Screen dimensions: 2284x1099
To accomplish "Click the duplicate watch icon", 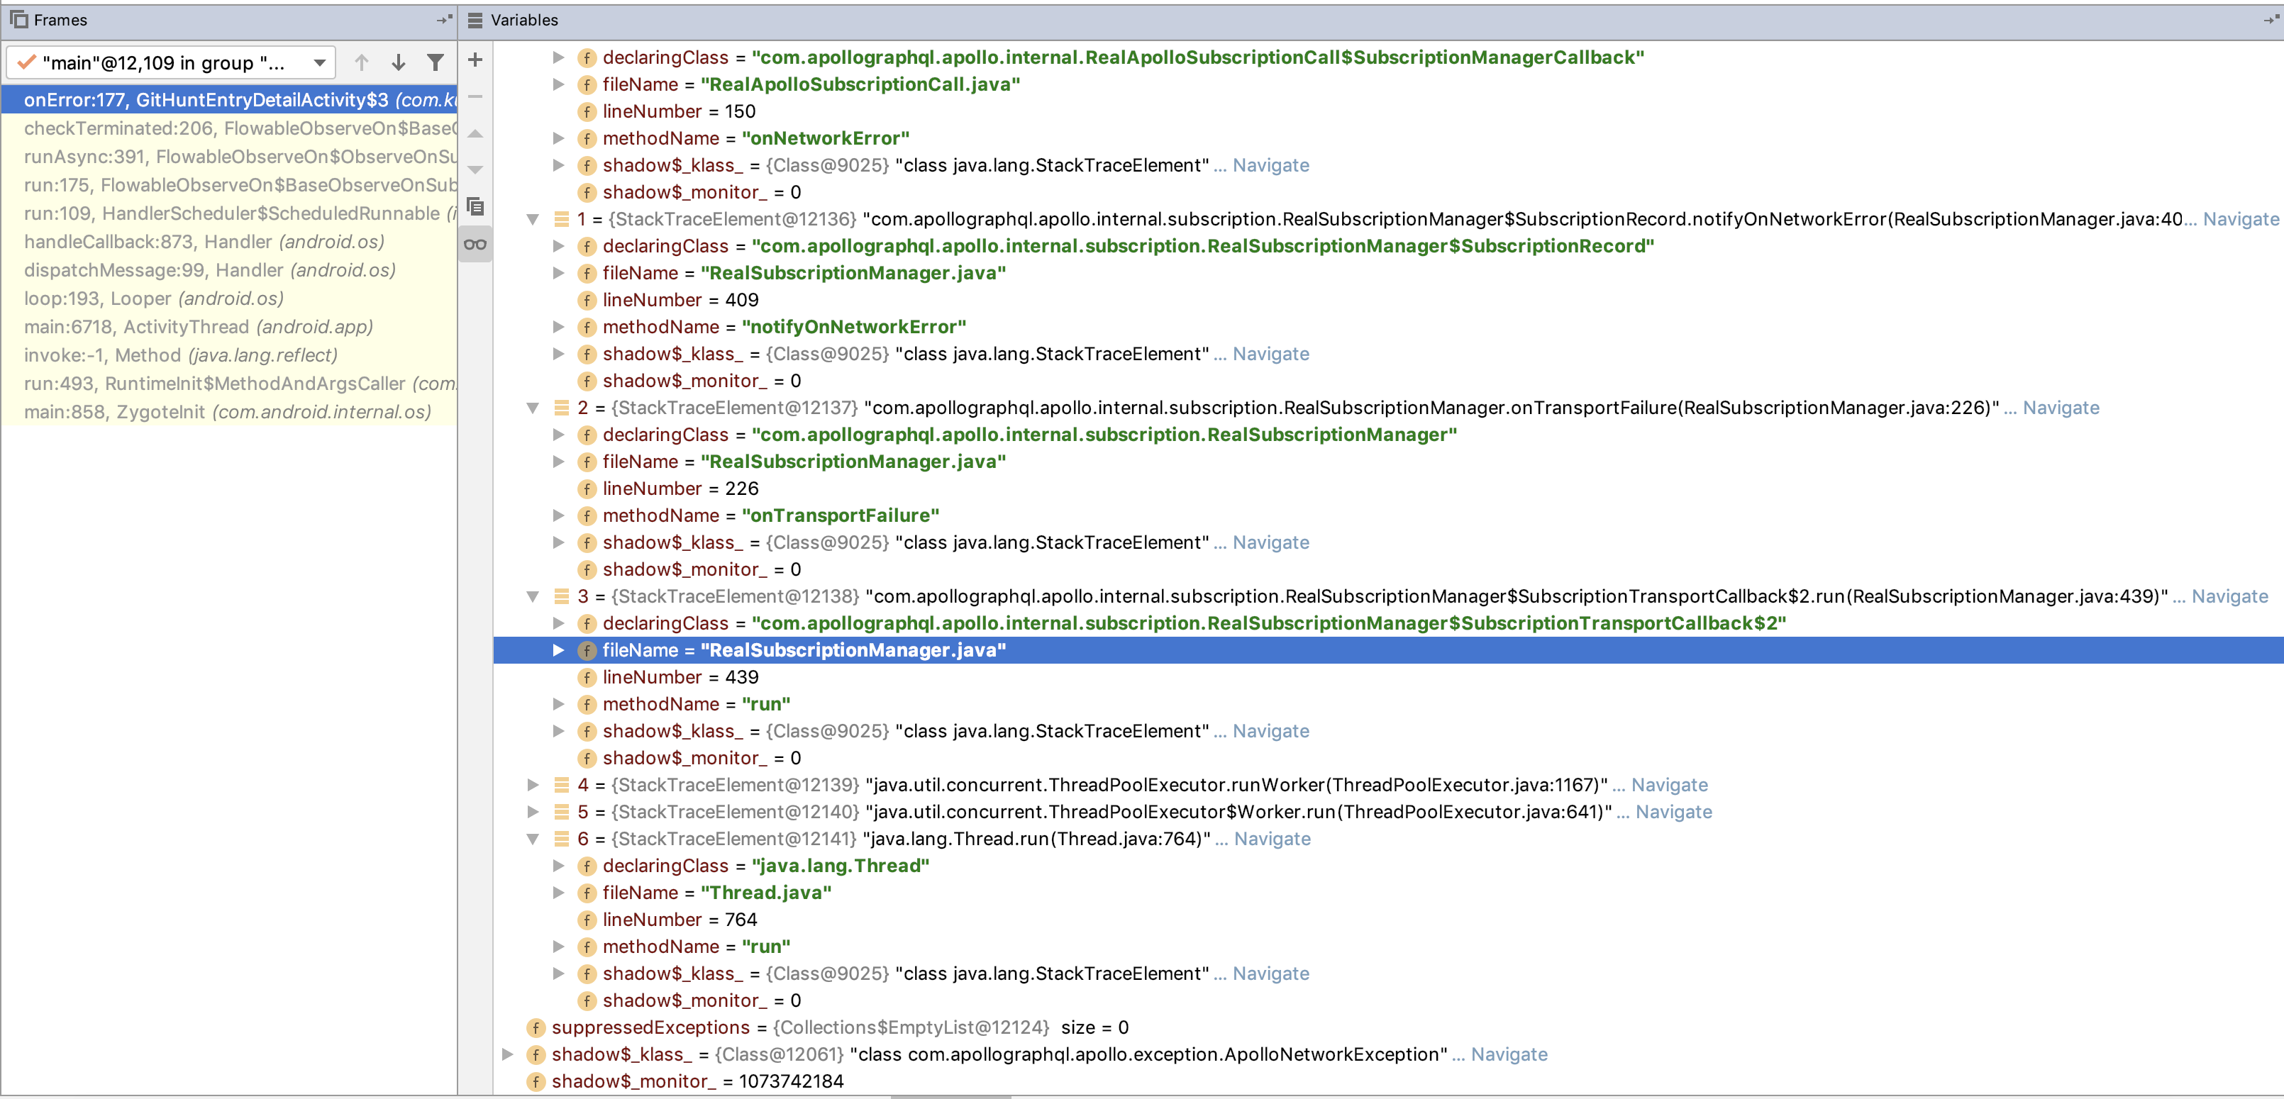I will 475,206.
